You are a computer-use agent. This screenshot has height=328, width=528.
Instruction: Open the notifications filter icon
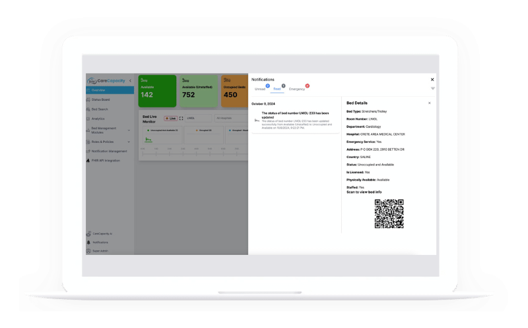(432, 88)
